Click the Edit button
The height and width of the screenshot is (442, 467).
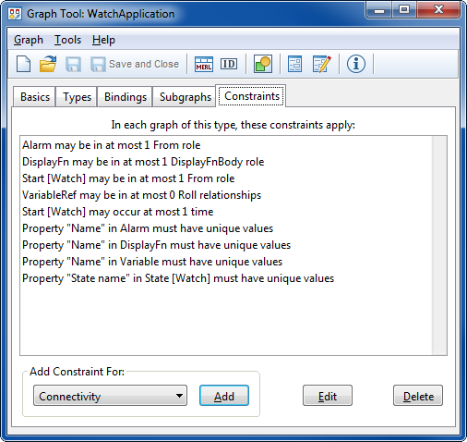point(328,396)
